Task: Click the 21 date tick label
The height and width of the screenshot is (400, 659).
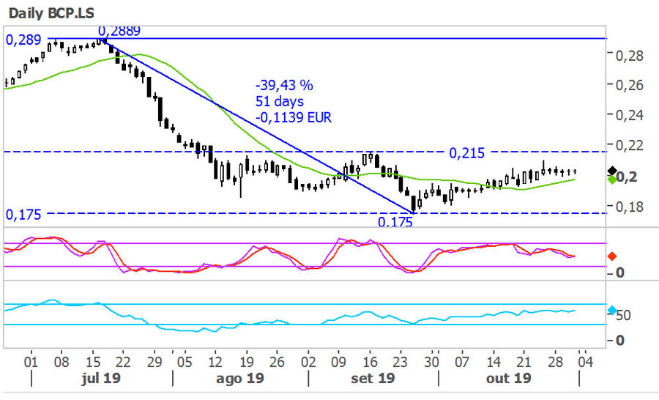Action: (524, 362)
